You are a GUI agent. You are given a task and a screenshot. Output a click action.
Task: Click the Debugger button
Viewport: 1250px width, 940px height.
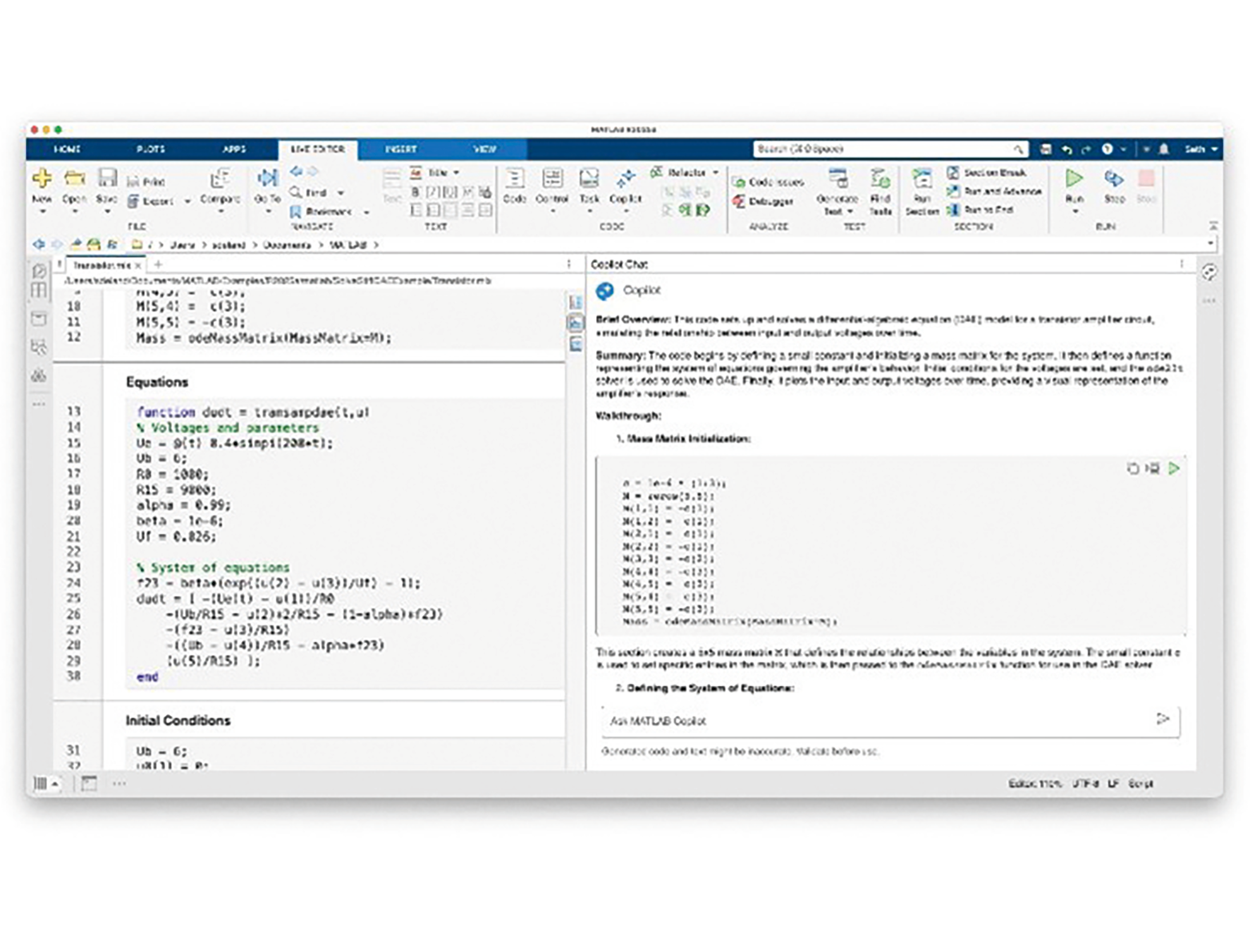click(764, 202)
